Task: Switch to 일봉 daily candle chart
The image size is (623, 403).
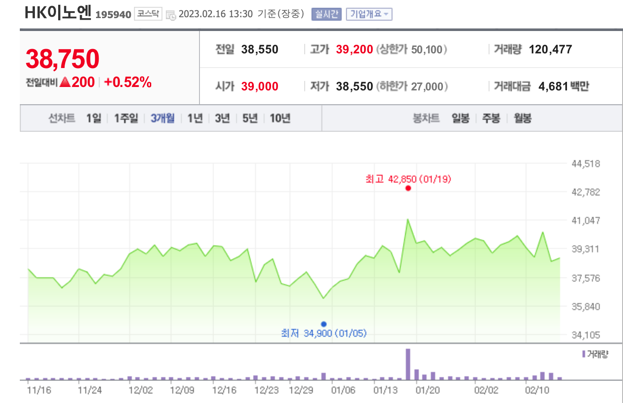Action: (x=460, y=118)
